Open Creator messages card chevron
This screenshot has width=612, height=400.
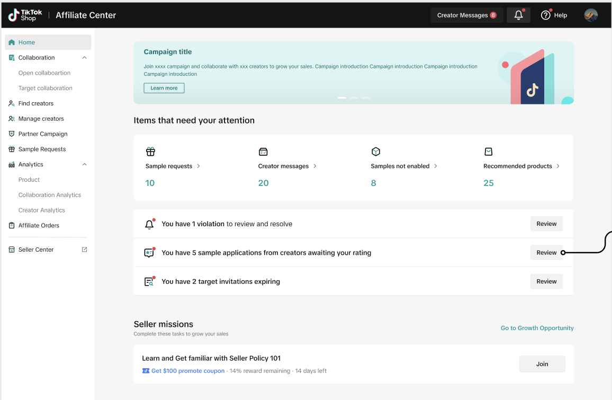point(315,166)
